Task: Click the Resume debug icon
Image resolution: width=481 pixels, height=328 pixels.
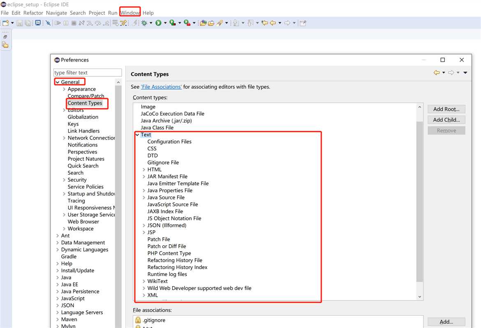Action: click(58, 23)
